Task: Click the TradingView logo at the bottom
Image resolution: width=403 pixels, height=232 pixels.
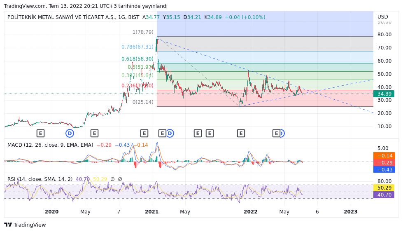Action: 25,225
